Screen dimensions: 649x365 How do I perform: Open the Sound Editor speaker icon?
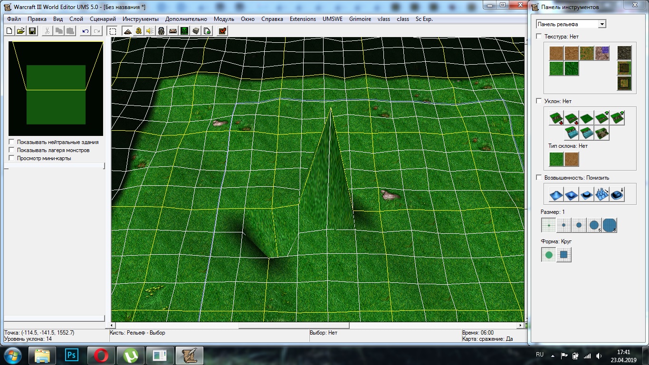click(150, 31)
